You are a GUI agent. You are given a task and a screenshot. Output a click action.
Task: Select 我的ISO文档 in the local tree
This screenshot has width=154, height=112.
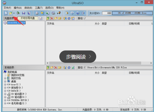tap(18, 75)
